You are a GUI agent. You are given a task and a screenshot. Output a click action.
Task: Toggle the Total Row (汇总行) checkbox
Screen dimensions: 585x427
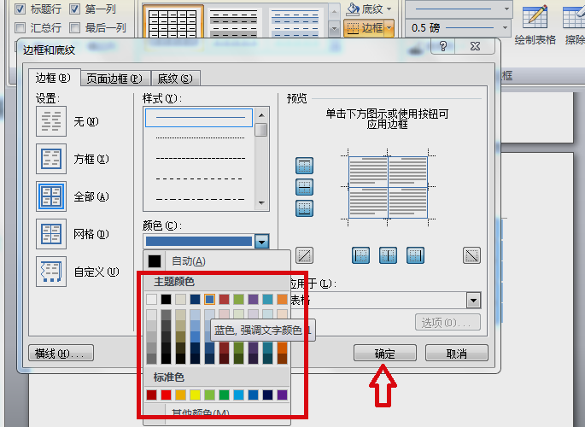(x=20, y=27)
